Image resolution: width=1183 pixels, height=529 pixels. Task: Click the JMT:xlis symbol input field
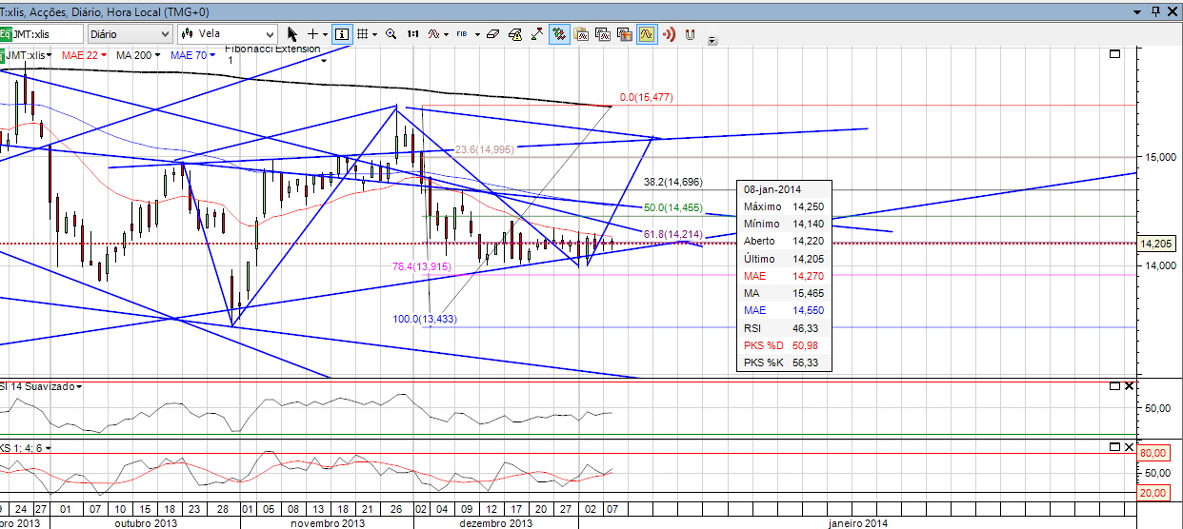[48, 33]
